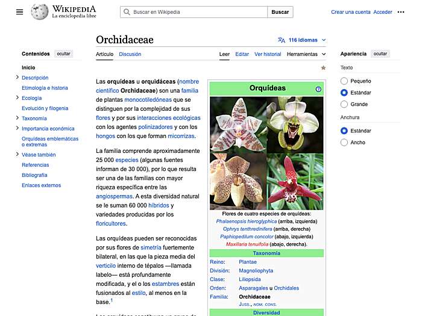
Task: Follow the simetría link
Action: pyautogui.click(x=151, y=247)
